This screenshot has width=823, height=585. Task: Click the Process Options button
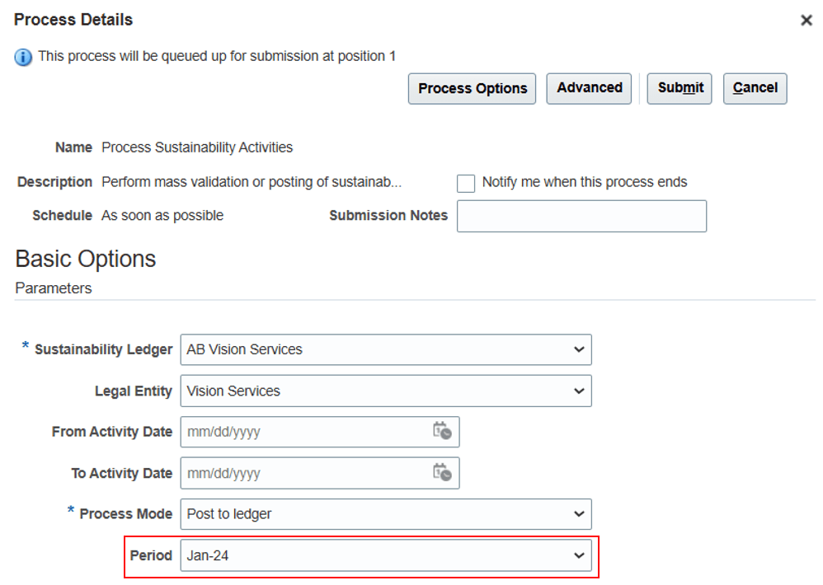pyautogui.click(x=473, y=88)
